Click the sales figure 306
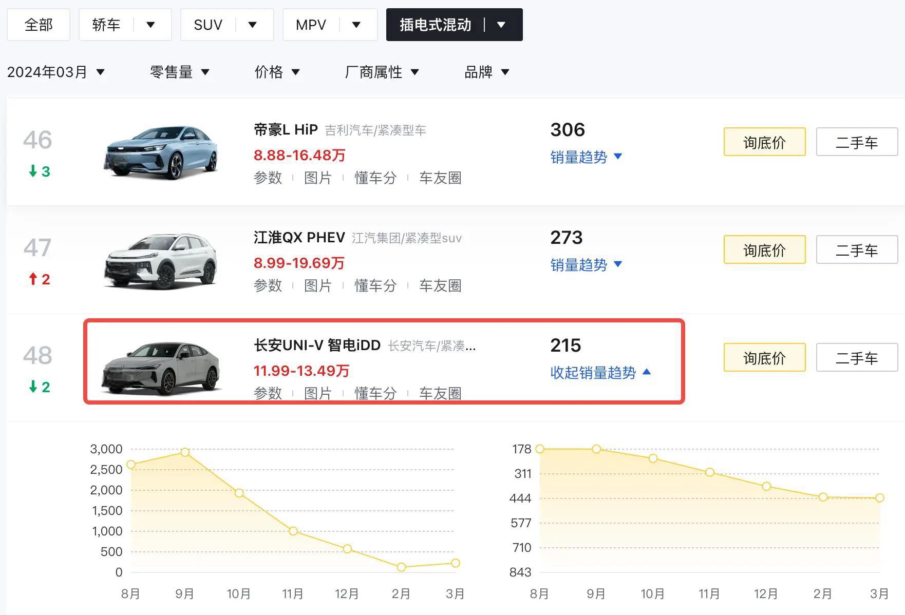The image size is (905, 615). coord(568,130)
